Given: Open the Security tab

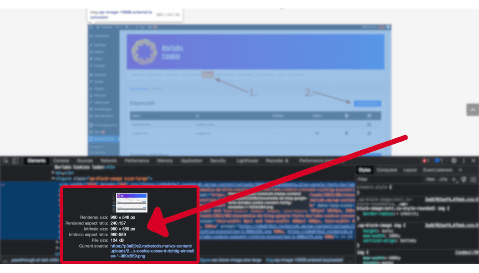Looking at the screenshot, I should (x=218, y=161).
